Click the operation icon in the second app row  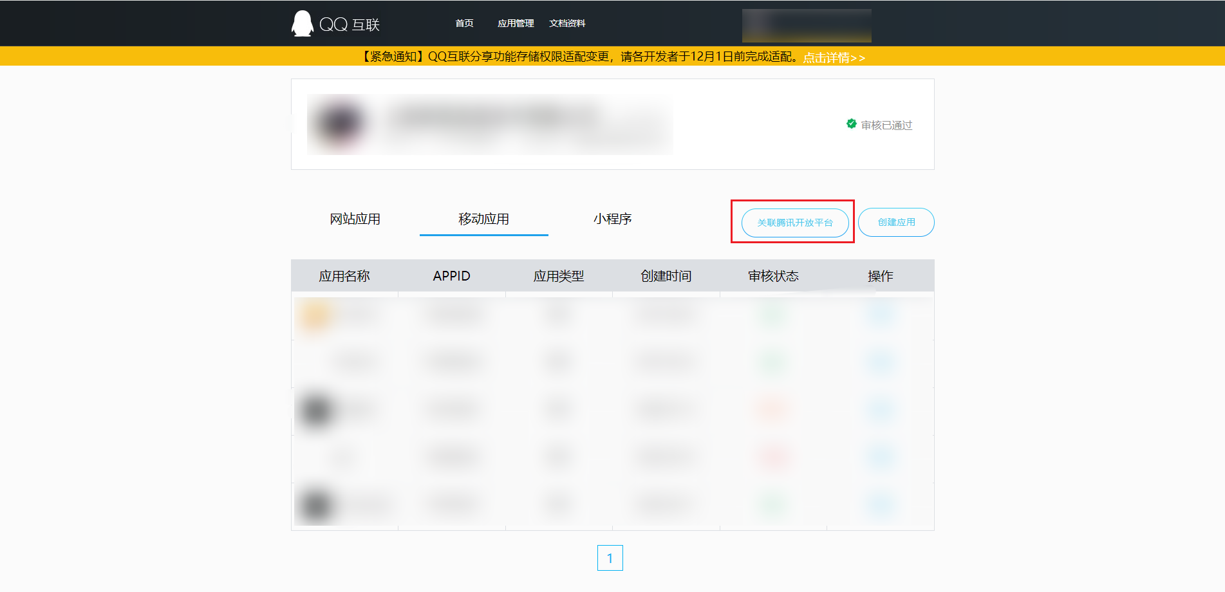(881, 362)
